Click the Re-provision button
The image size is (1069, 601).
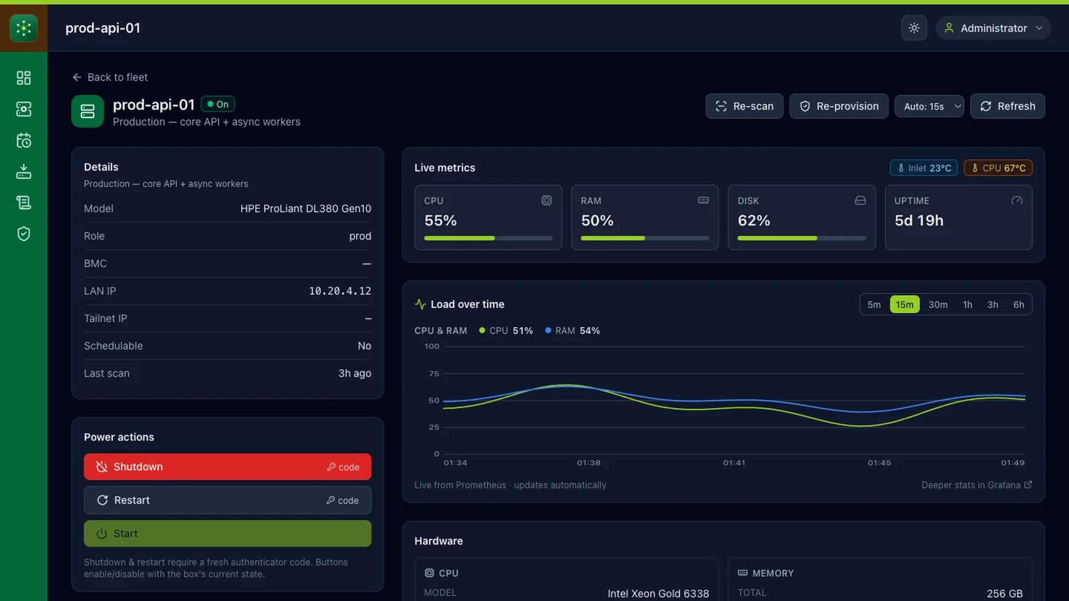838,106
